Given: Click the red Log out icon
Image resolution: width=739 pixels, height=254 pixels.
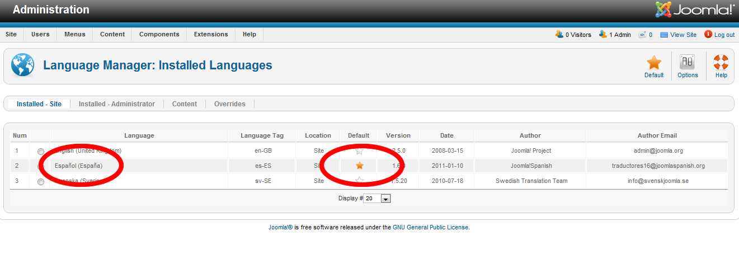Looking at the screenshot, I should tap(708, 34).
